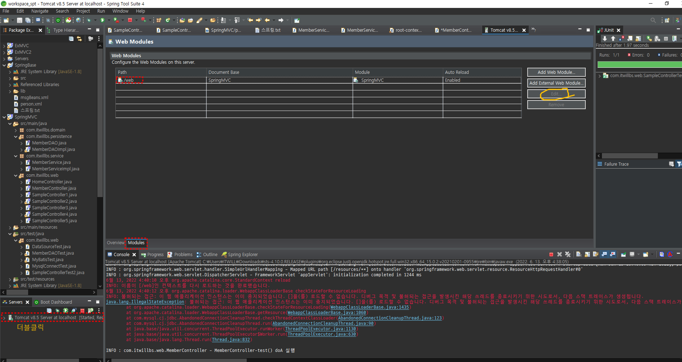Click the Publish to server icon in the Servers view
Viewport: 682px width, 362px height.
pos(91,310)
